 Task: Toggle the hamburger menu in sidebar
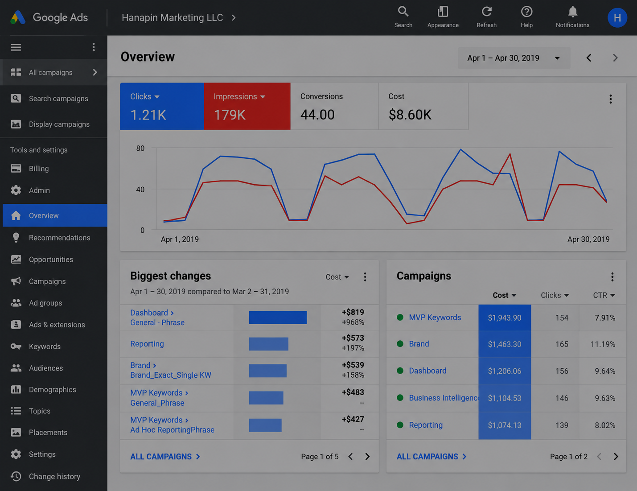(x=16, y=47)
